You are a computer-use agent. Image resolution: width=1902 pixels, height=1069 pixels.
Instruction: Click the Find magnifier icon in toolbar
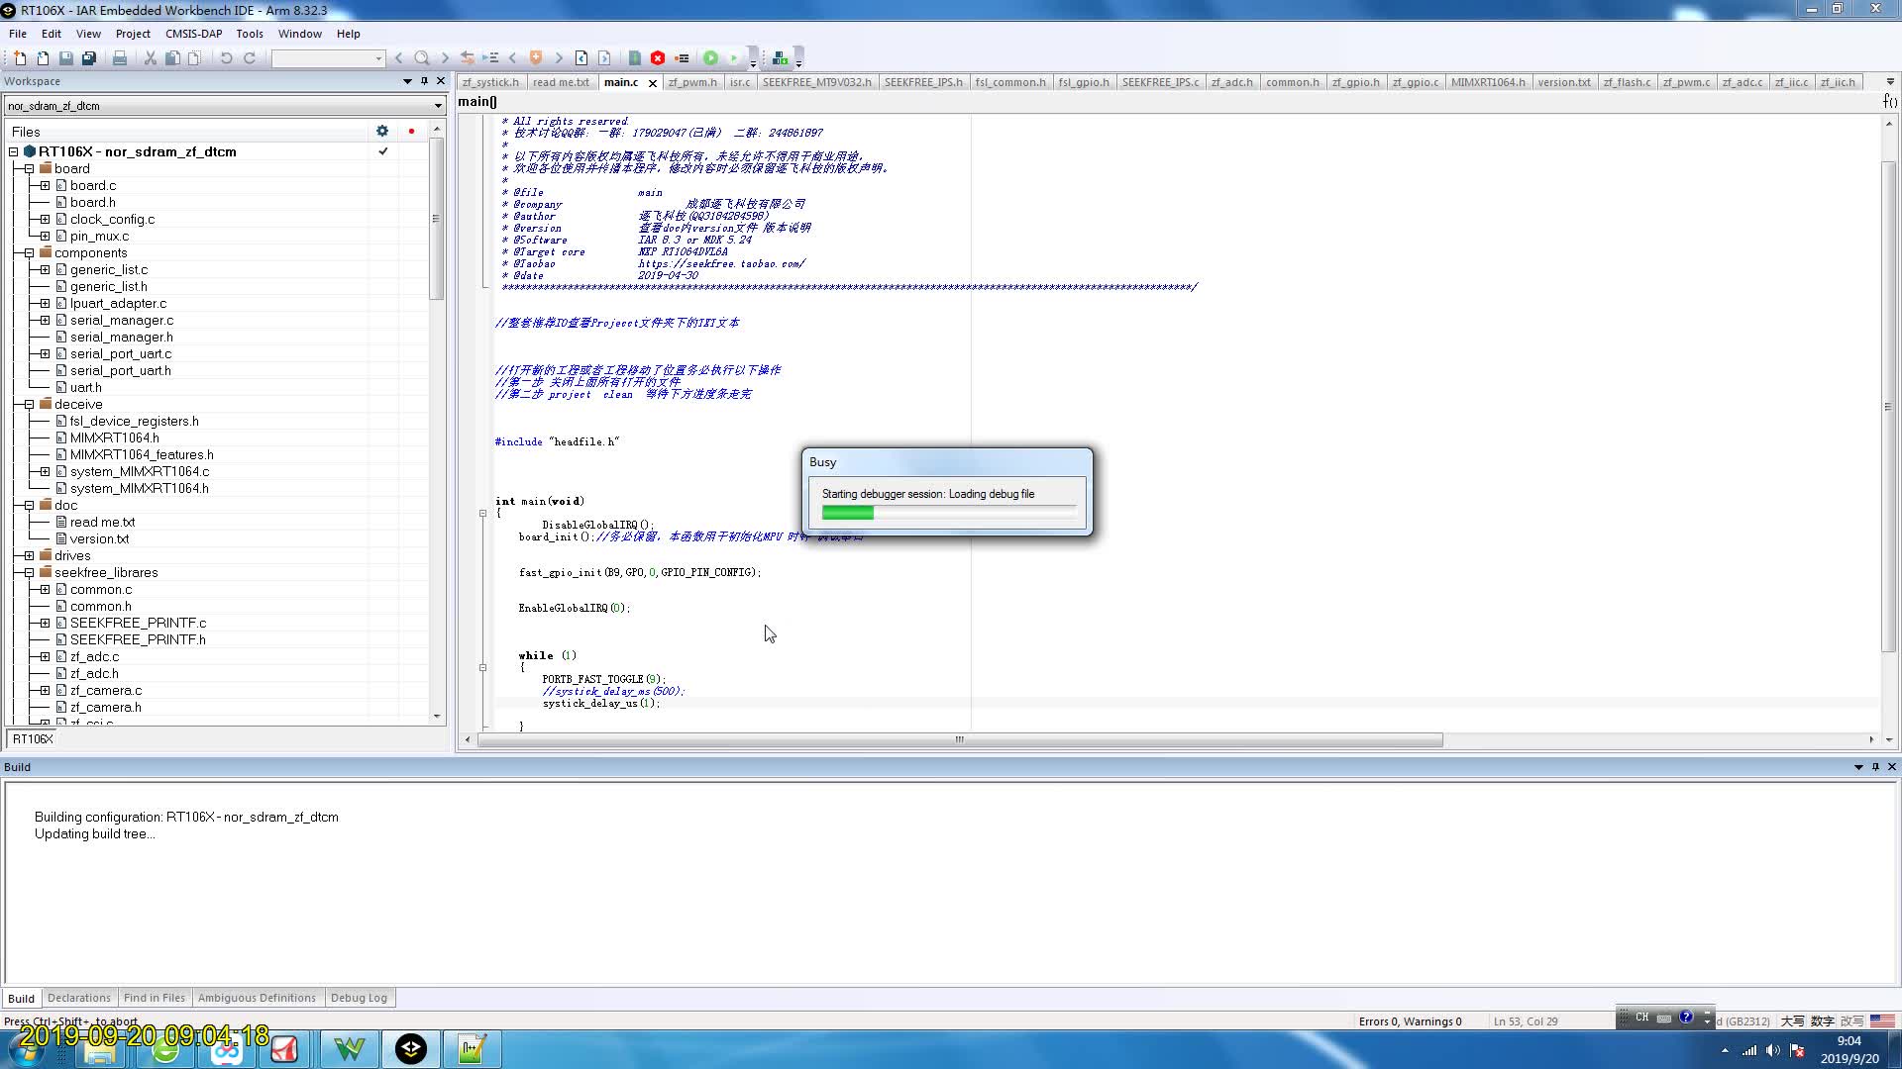pyautogui.click(x=422, y=58)
